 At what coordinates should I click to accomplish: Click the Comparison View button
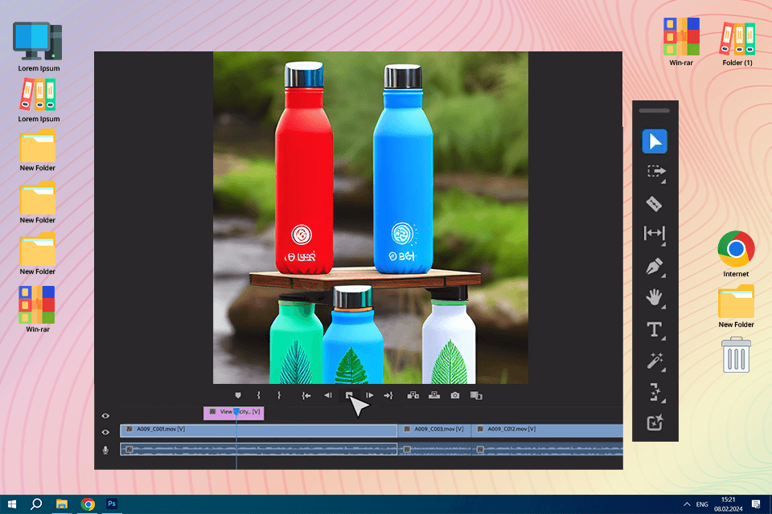(x=476, y=395)
